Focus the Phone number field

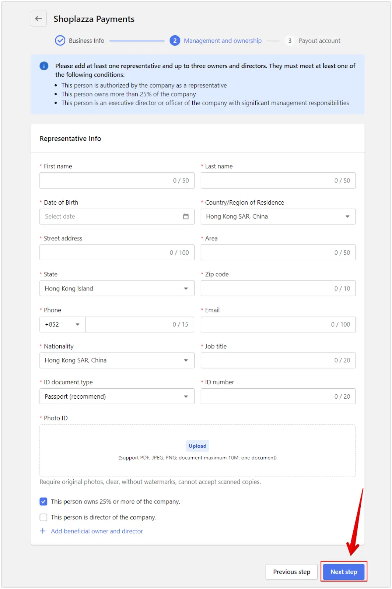point(140,324)
